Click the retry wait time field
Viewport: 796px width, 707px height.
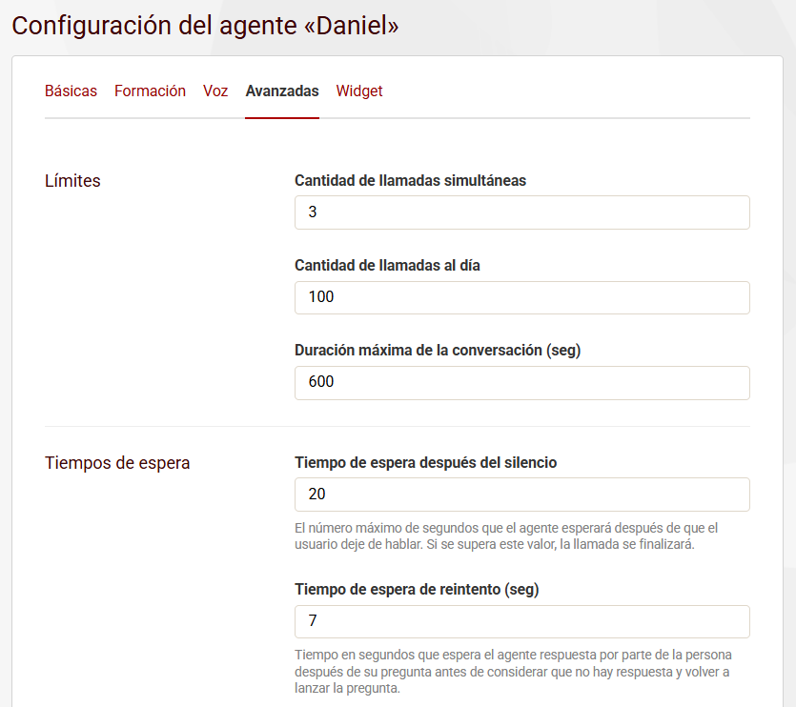click(x=521, y=621)
